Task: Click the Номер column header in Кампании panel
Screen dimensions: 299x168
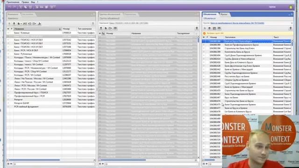Action: [x=69, y=29]
